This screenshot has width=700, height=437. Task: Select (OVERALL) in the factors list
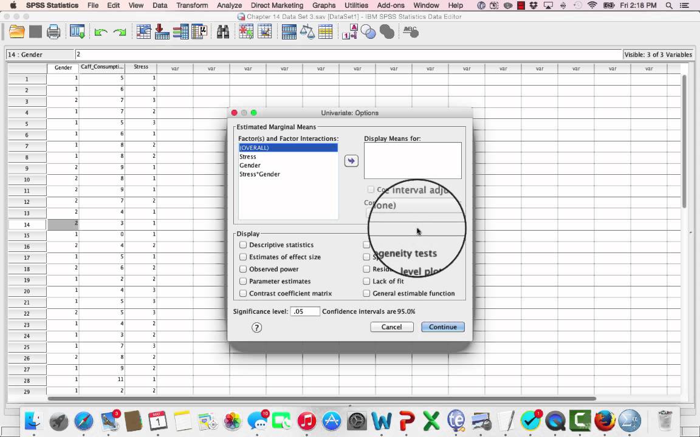(288, 147)
